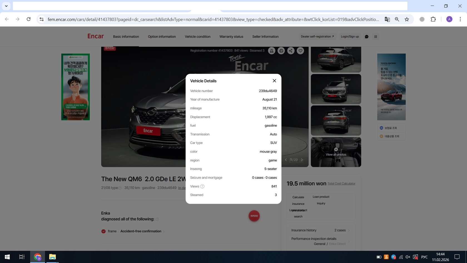Click the Encar logo

(96, 36)
